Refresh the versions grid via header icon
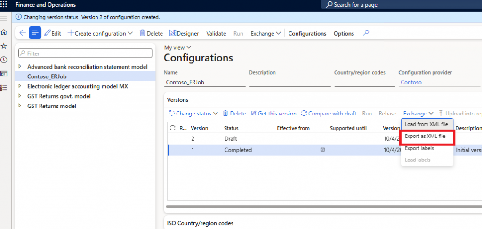Viewport: 482px width, 229px height. tap(172, 128)
